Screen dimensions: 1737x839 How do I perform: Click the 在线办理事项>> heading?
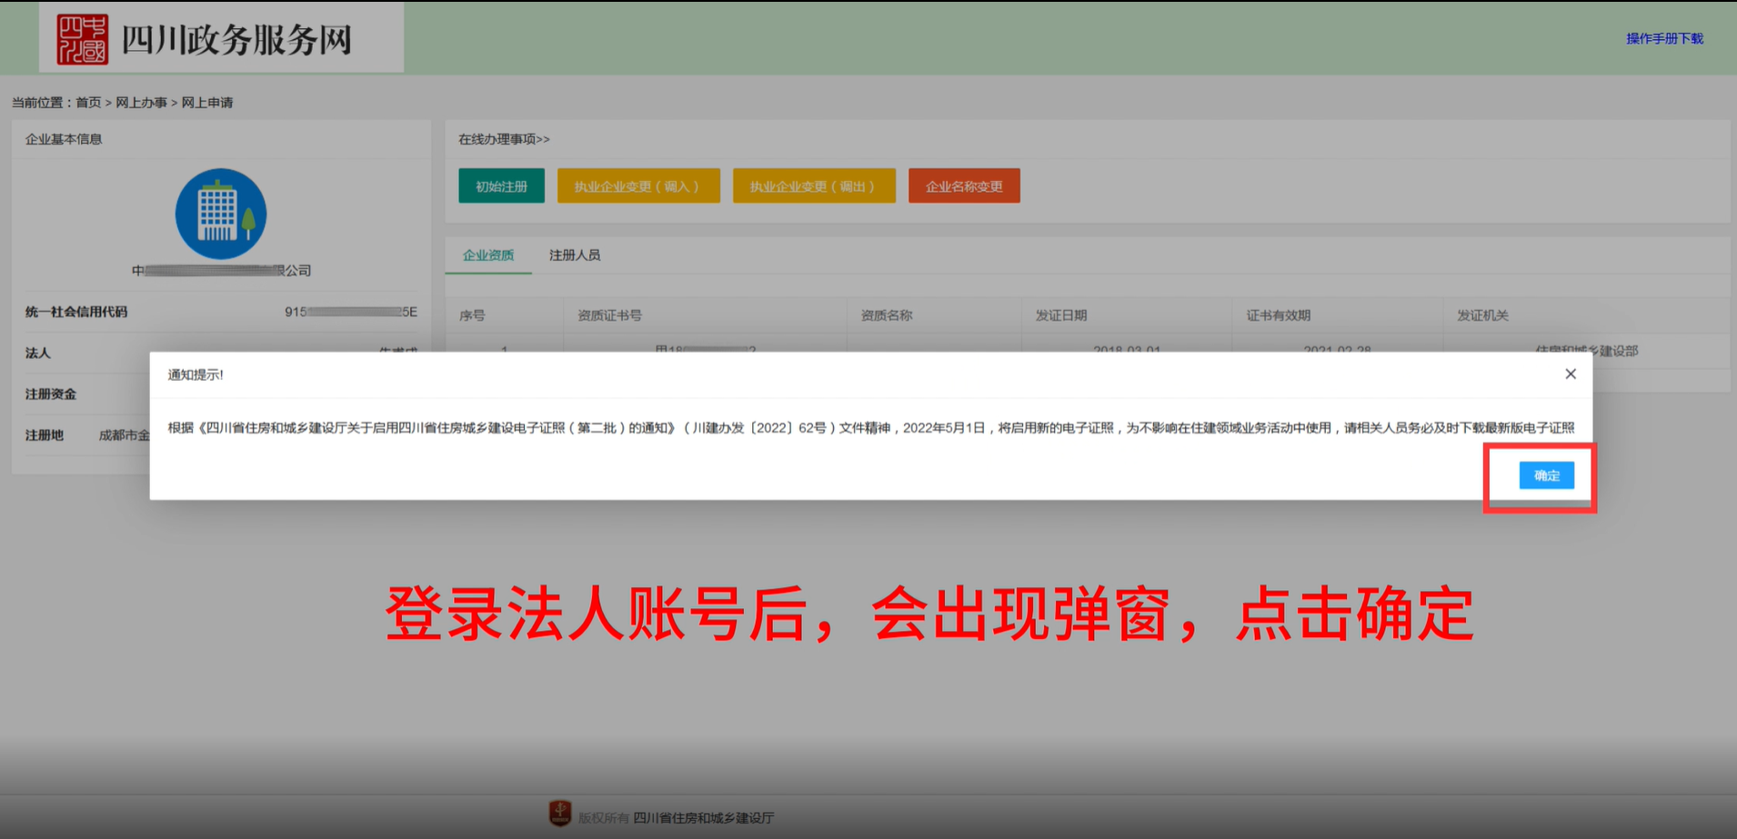click(504, 139)
